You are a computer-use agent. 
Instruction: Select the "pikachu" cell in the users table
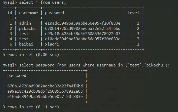(27, 28)
